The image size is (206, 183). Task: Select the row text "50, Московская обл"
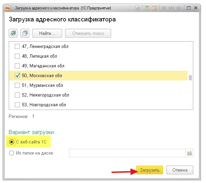[42, 75]
